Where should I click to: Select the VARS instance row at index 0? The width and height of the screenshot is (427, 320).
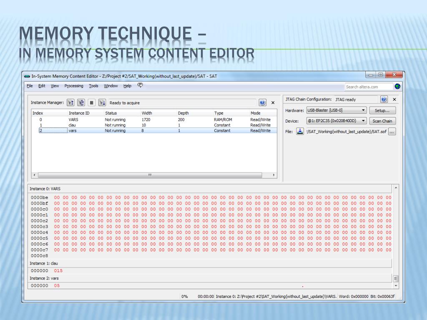point(154,120)
